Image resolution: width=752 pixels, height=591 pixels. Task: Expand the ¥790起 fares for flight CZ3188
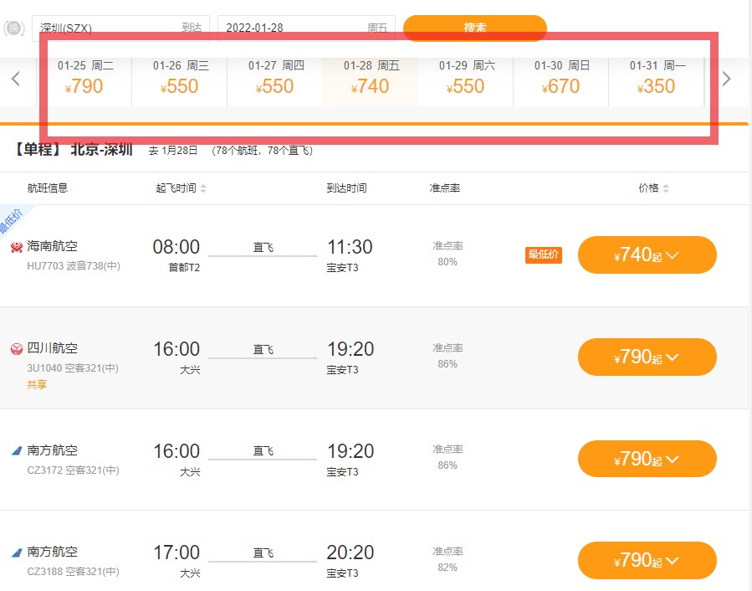[647, 561]
